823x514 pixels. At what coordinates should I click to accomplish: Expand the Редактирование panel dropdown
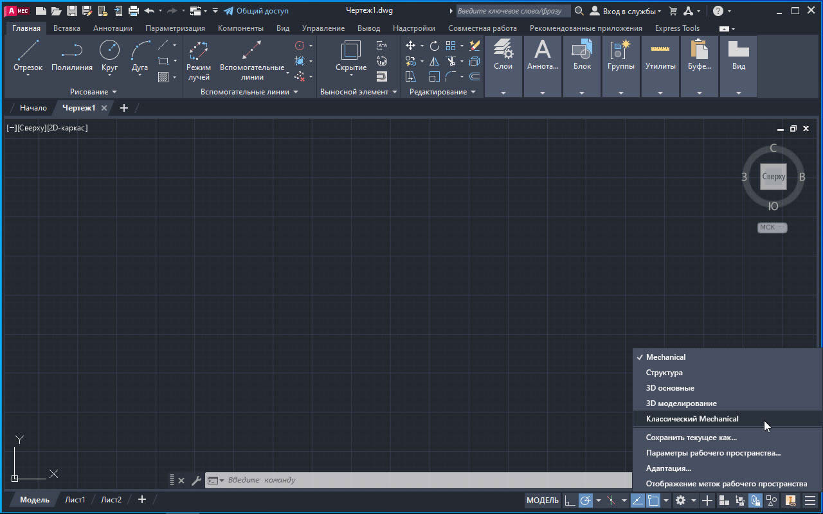coord(474,91)
